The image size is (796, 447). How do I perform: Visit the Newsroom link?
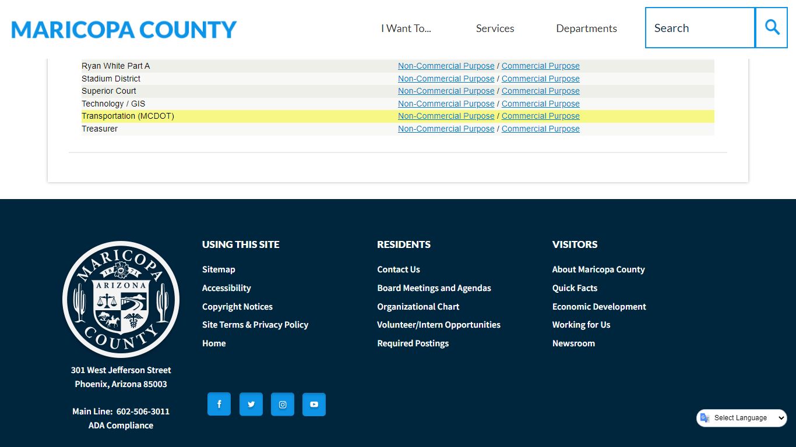pos(573,343)
